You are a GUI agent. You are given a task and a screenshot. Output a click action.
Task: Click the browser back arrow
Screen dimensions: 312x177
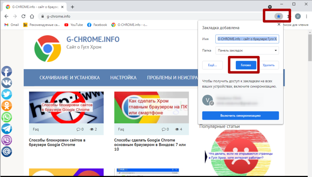point(6,16)
